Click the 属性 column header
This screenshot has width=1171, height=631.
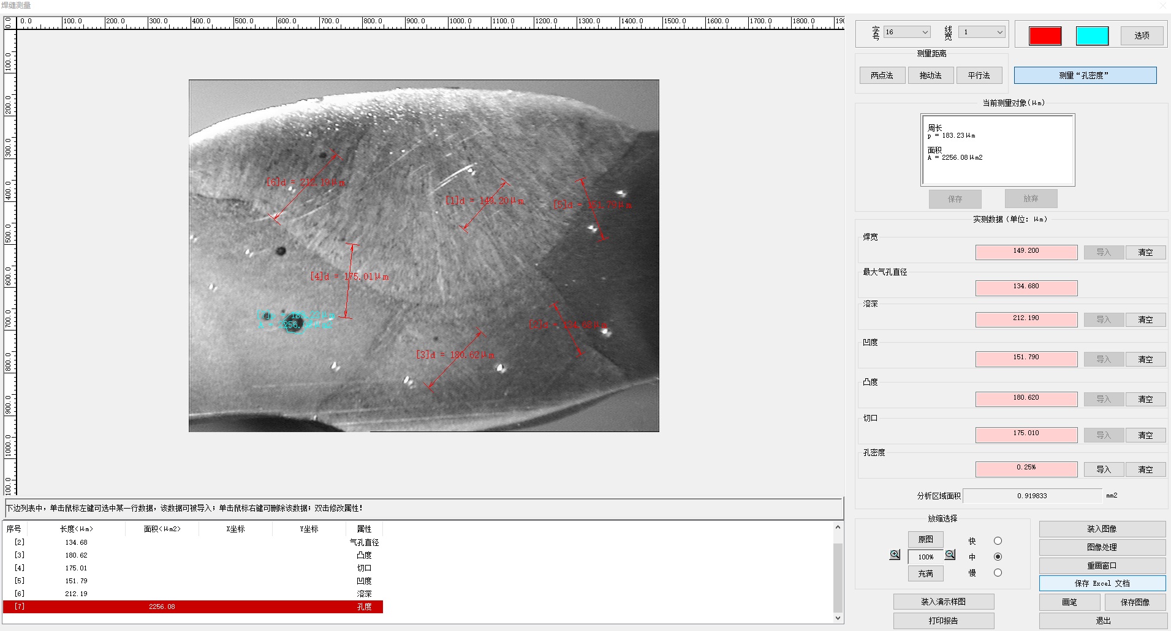(364, 529)
